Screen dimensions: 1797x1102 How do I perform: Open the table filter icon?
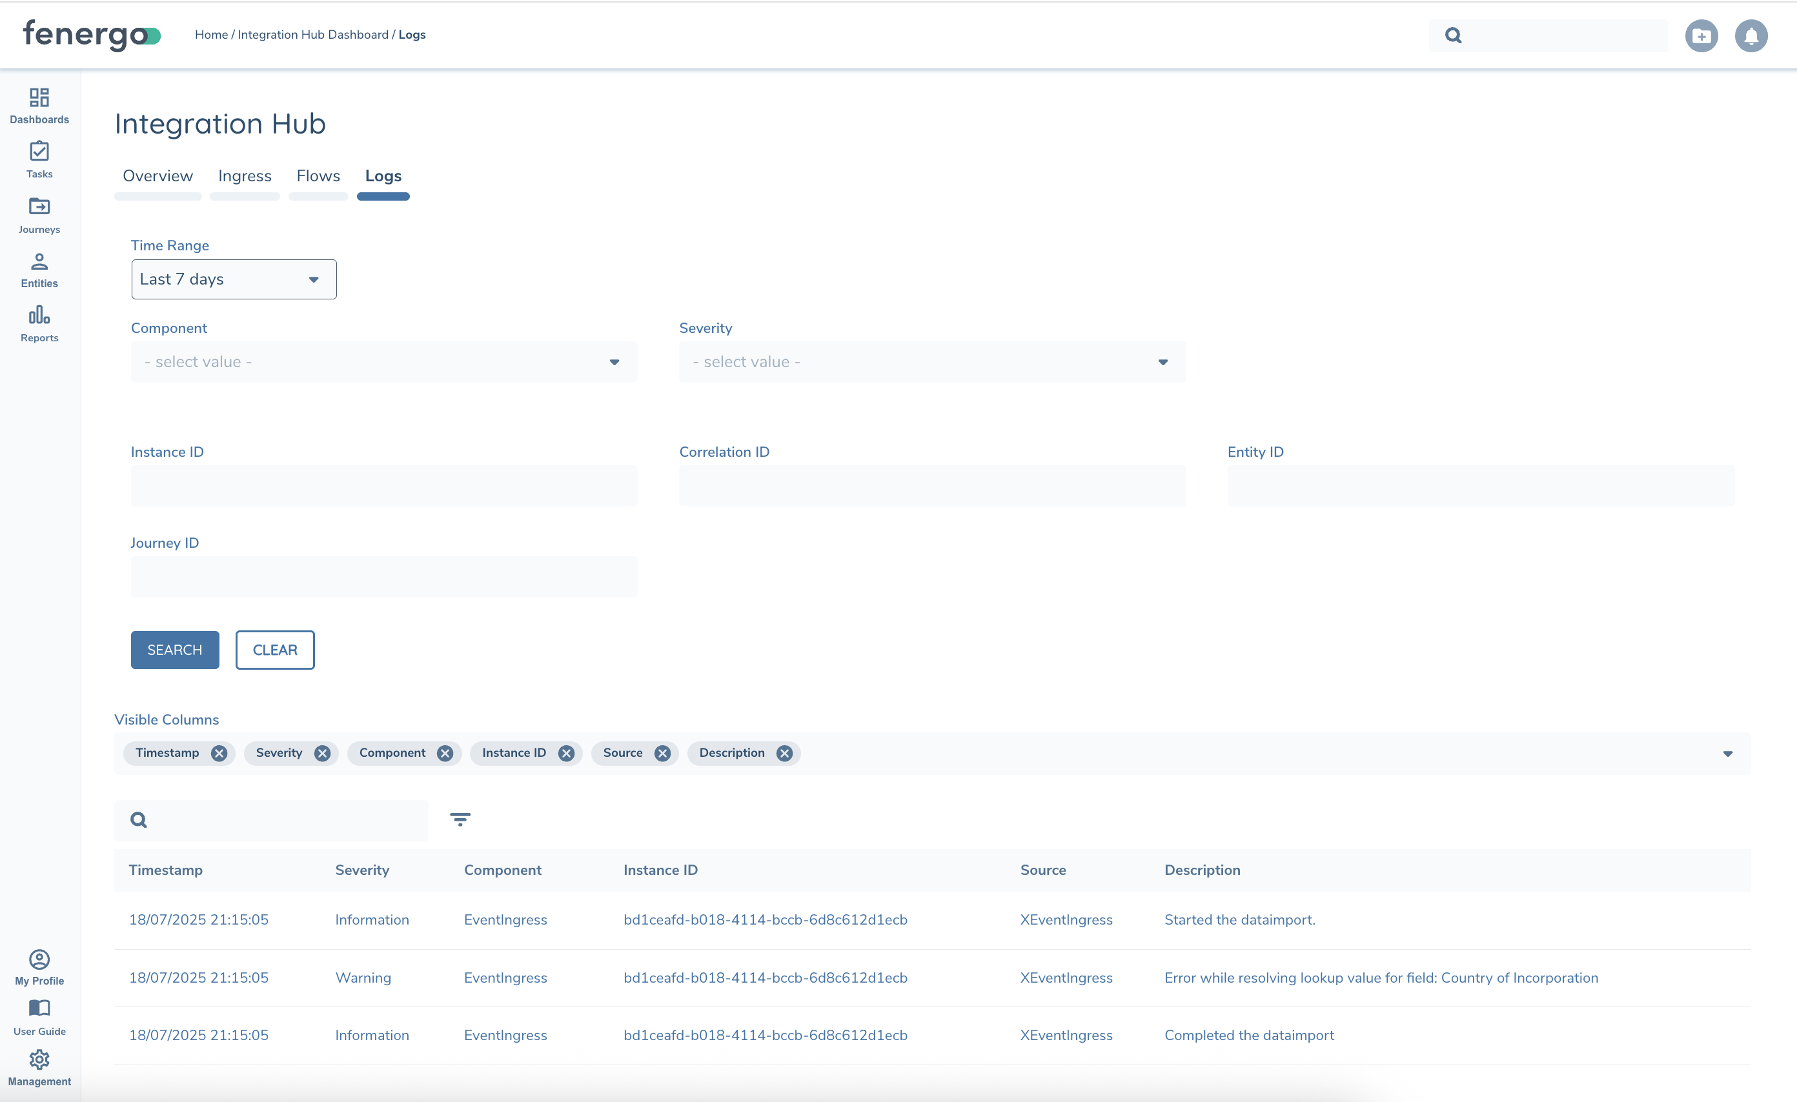pyautogui.click(x=460, y=819)
